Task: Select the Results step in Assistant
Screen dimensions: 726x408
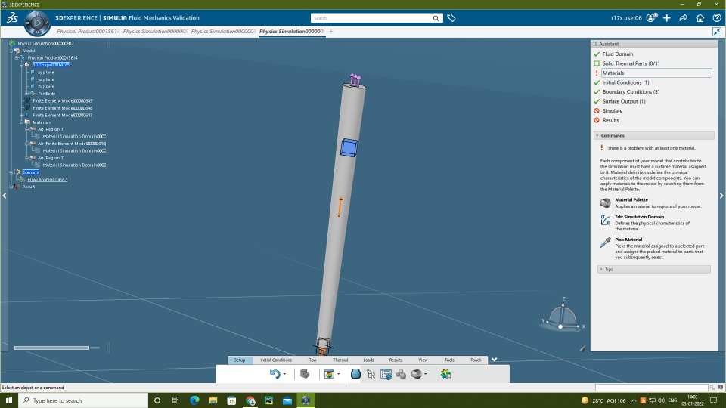Action: [x=610, y=120]
